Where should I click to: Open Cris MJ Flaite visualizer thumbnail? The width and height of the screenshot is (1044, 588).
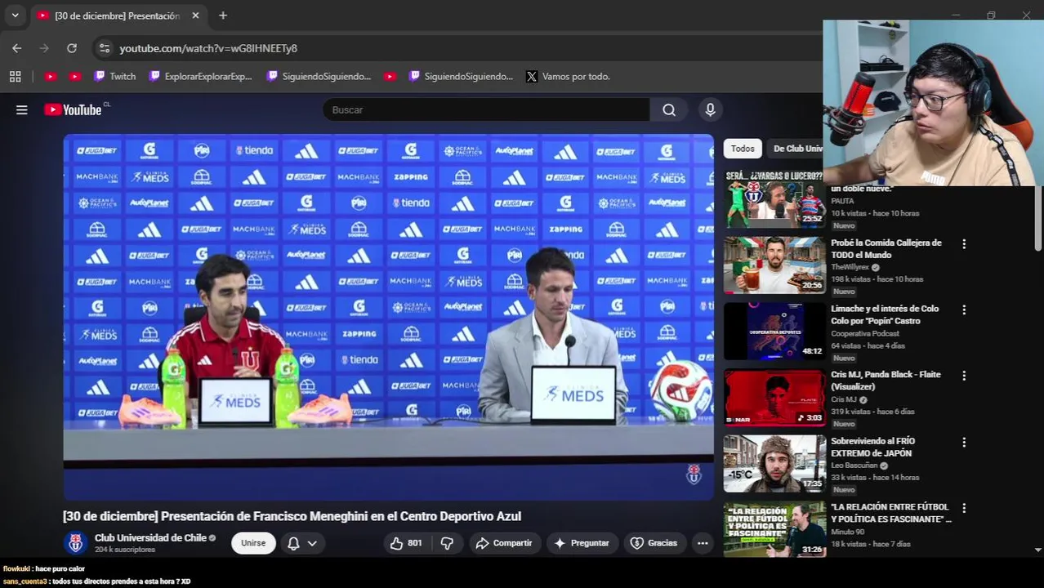point(774,397)
